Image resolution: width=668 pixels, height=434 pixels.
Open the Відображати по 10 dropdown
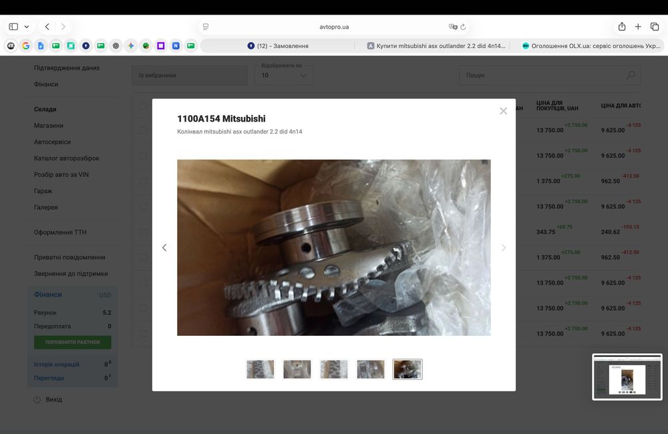point(284,75)
